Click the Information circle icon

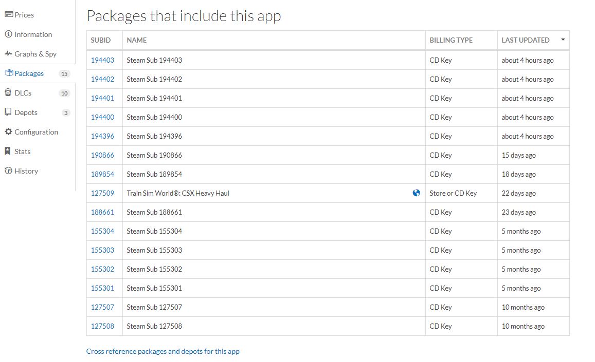pos(9,34)
